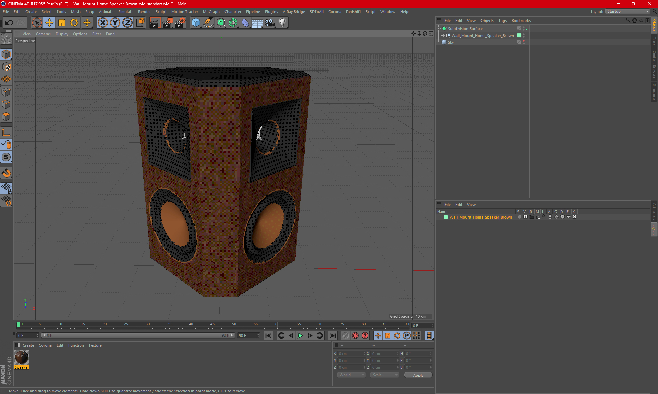Click frame 45 on the timeline ruler
The height and width of the screenshot is (394, 658).
coord(212,325)
